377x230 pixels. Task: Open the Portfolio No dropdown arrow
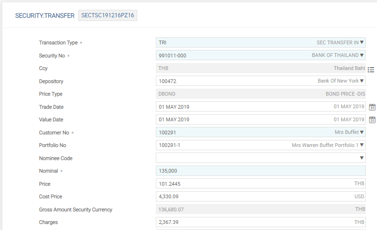(362, 145)
